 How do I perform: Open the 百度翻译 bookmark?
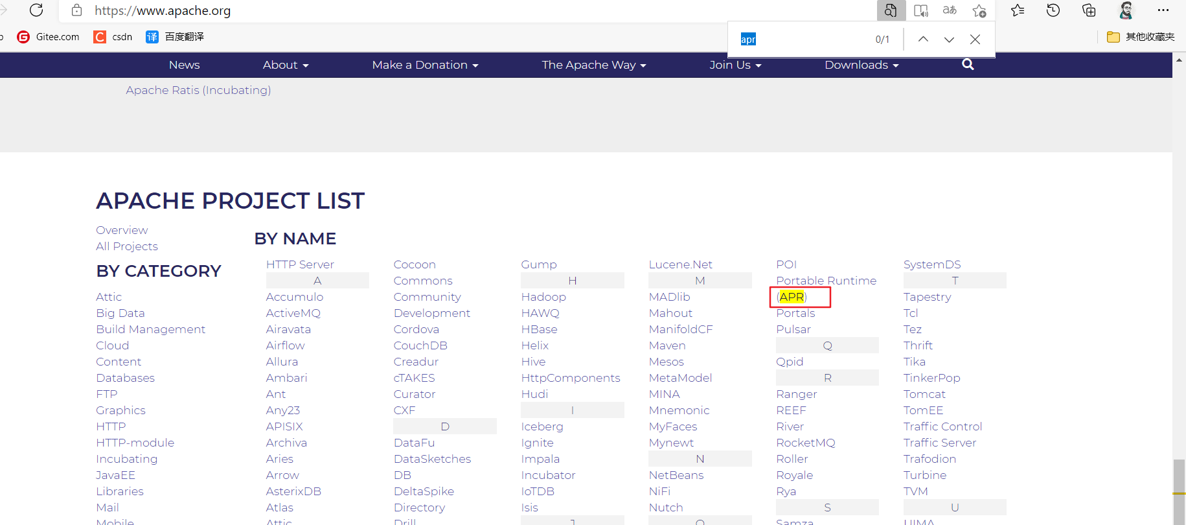point(175,37)
